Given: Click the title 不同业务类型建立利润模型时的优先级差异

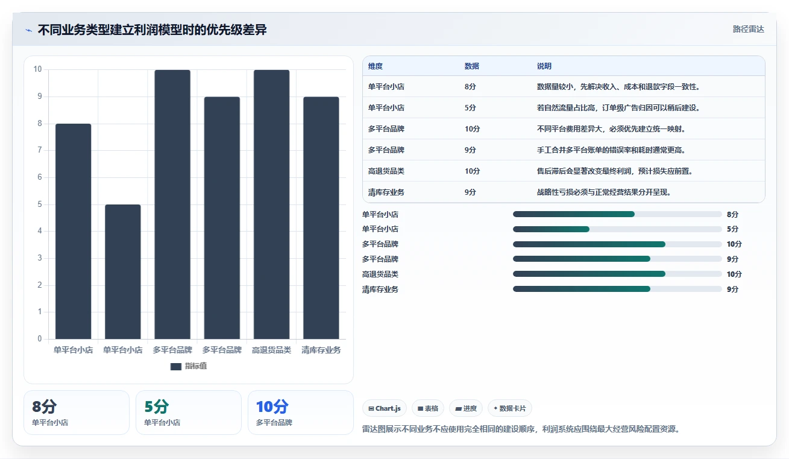Looking at the screenshot, I should pyautogui.click(x=152, y=30).
